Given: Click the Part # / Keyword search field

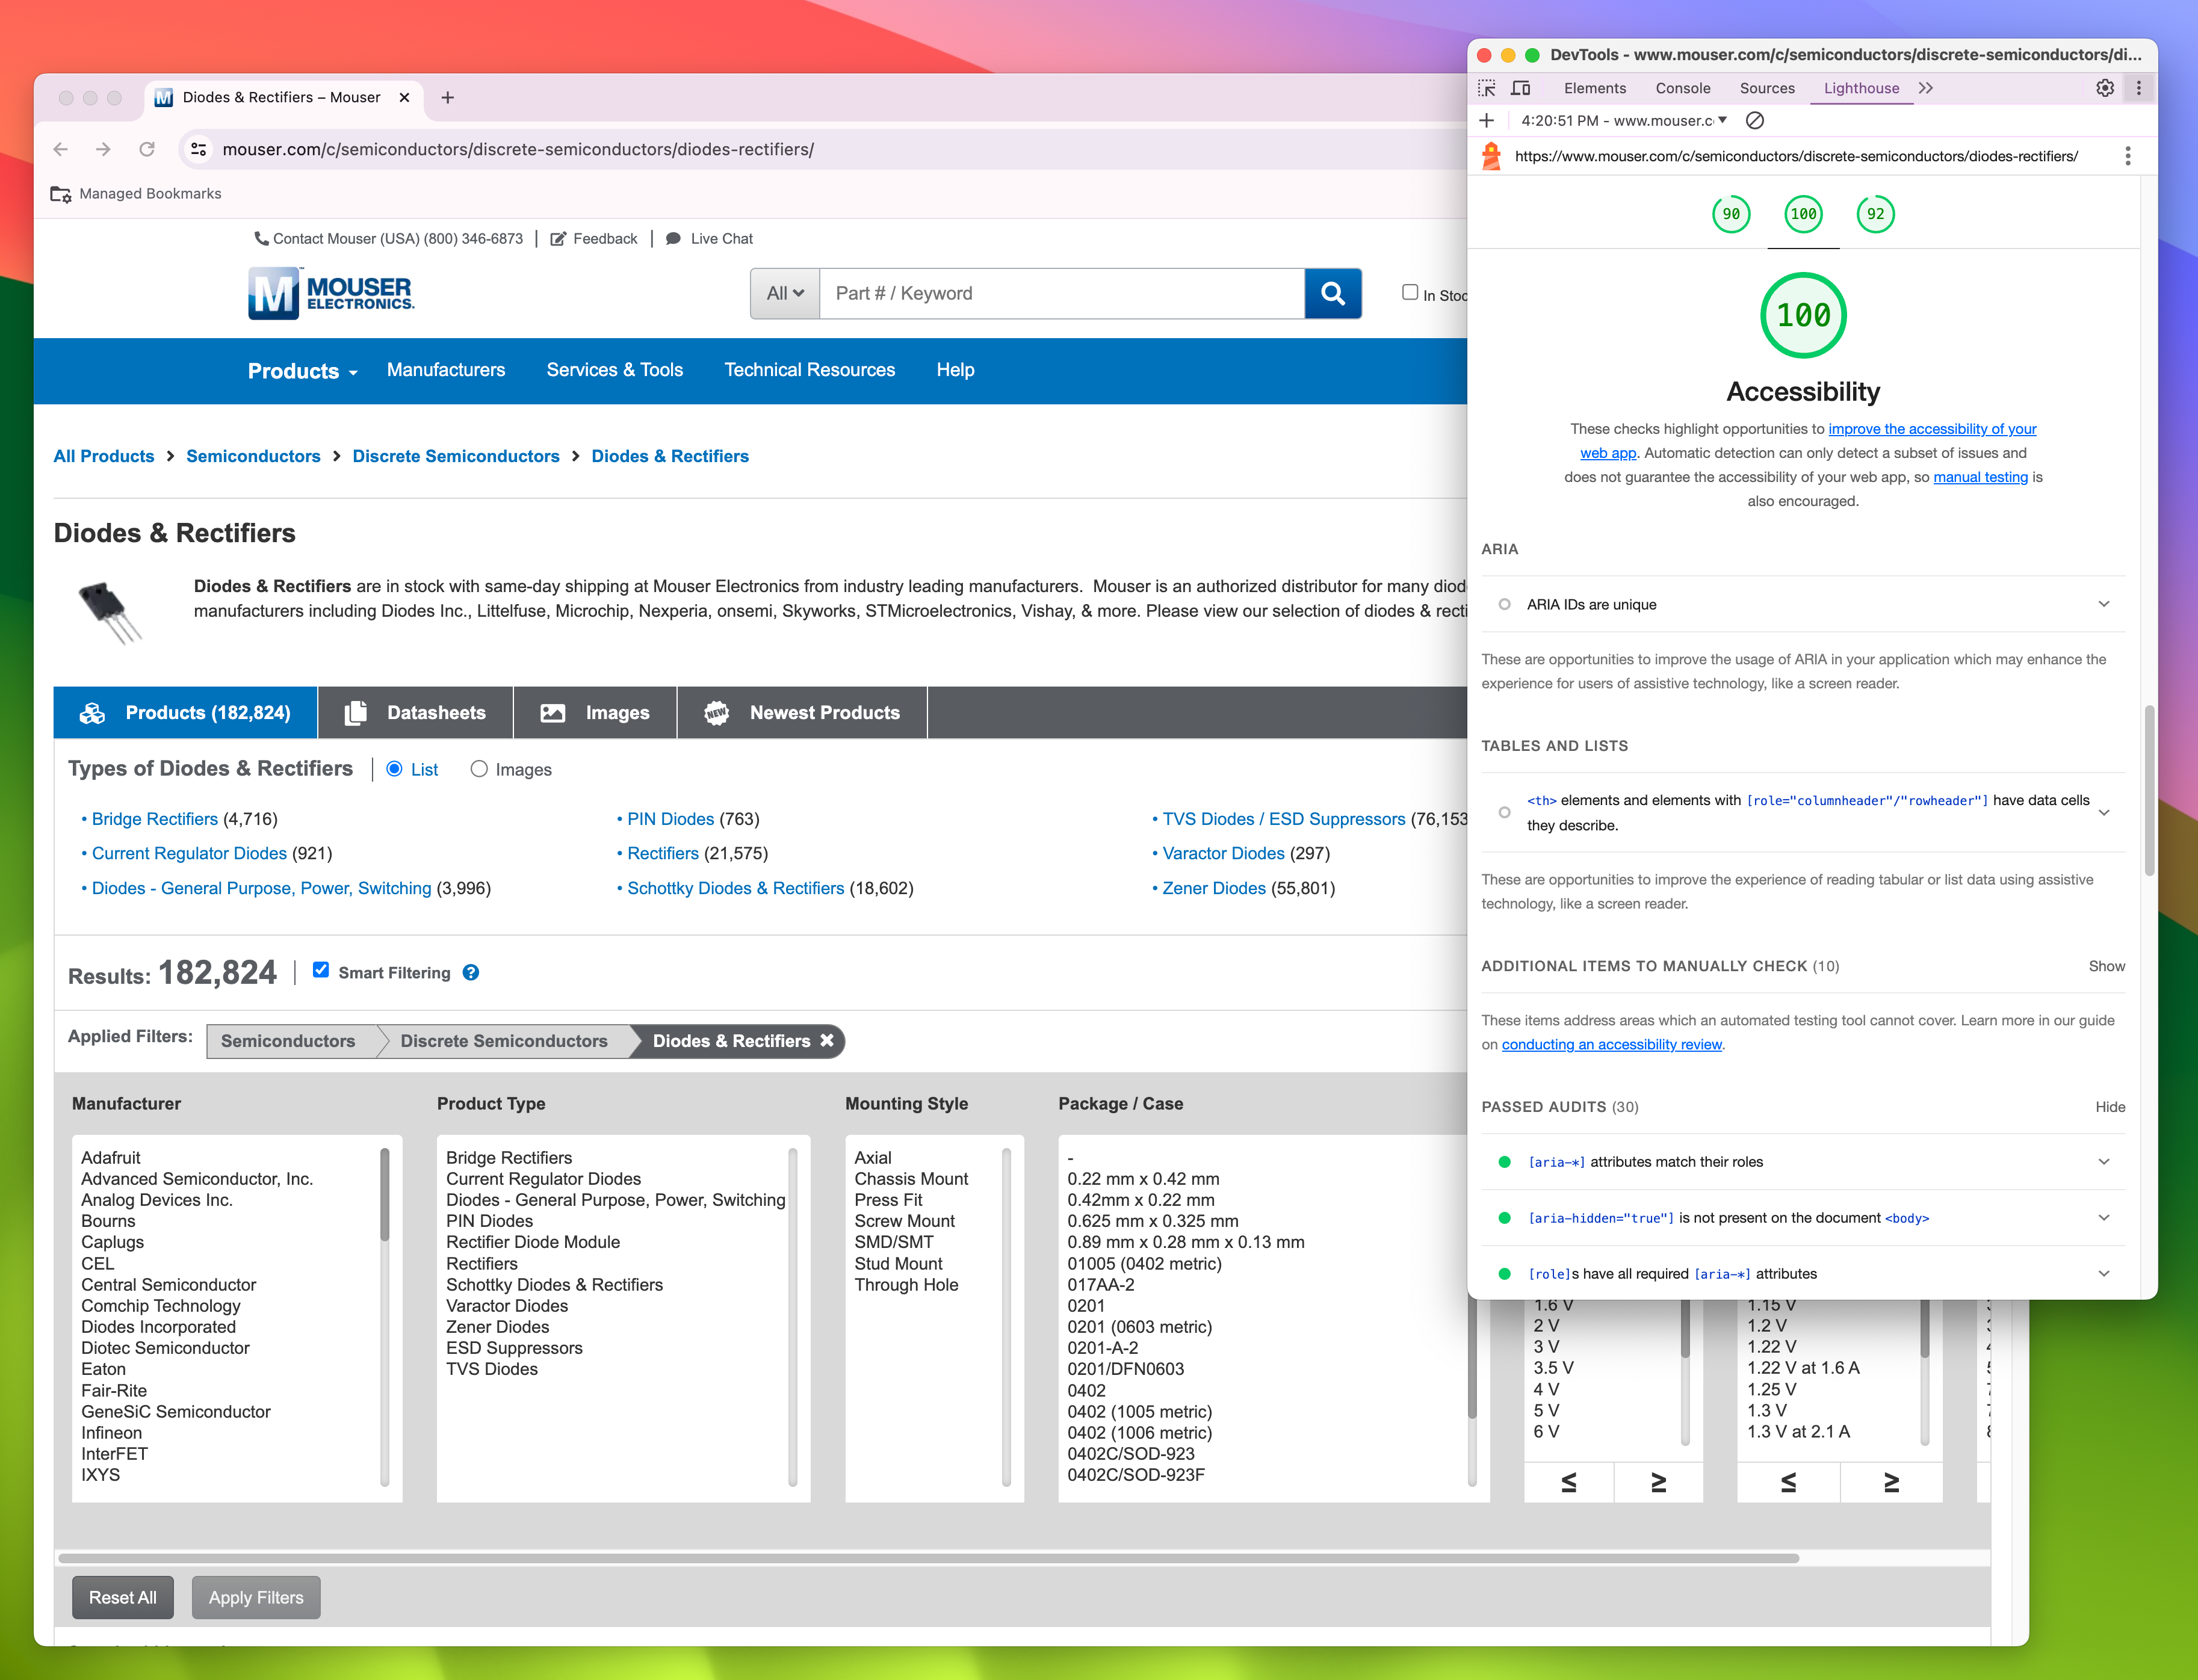Looking at the screenshot, I should (1062, 293).
